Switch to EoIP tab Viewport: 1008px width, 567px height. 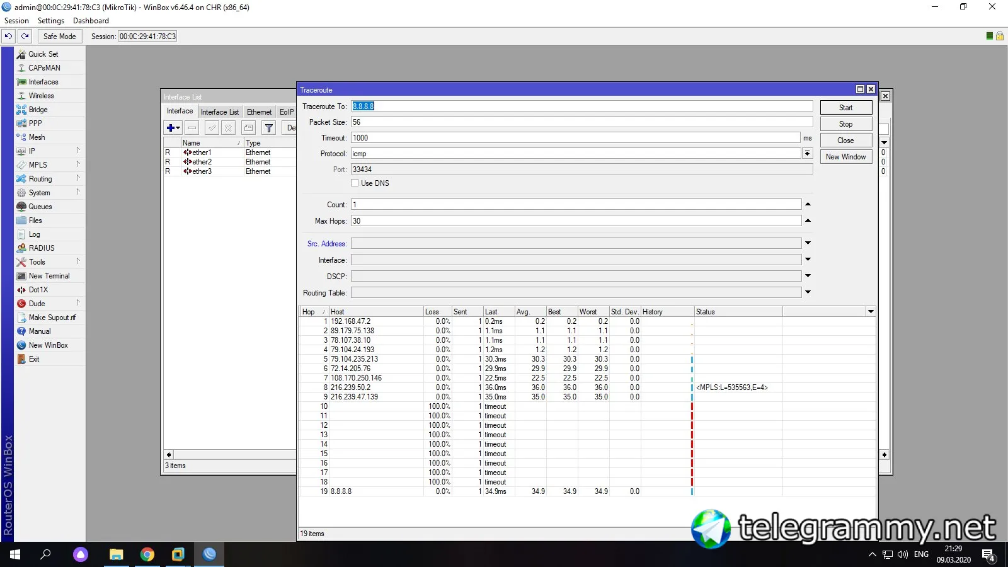287,112
